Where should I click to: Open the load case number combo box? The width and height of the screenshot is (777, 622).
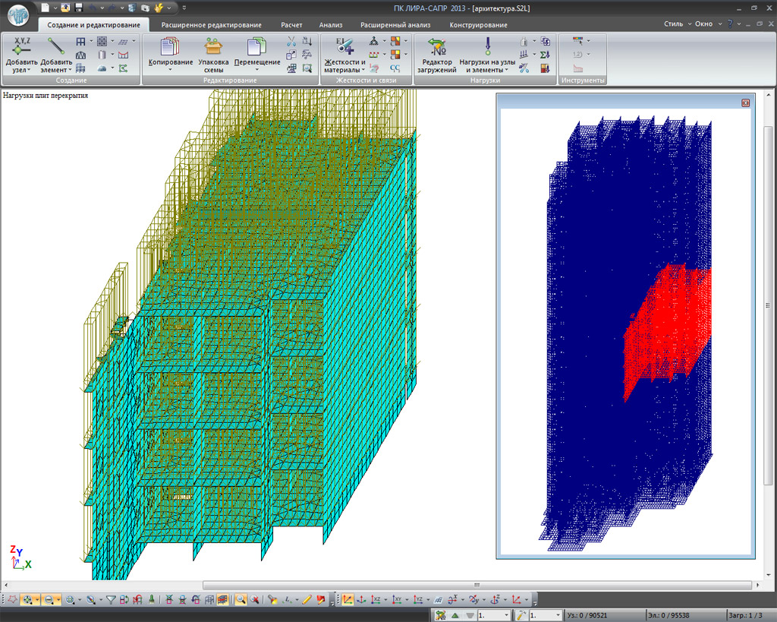tap(494, 615)
